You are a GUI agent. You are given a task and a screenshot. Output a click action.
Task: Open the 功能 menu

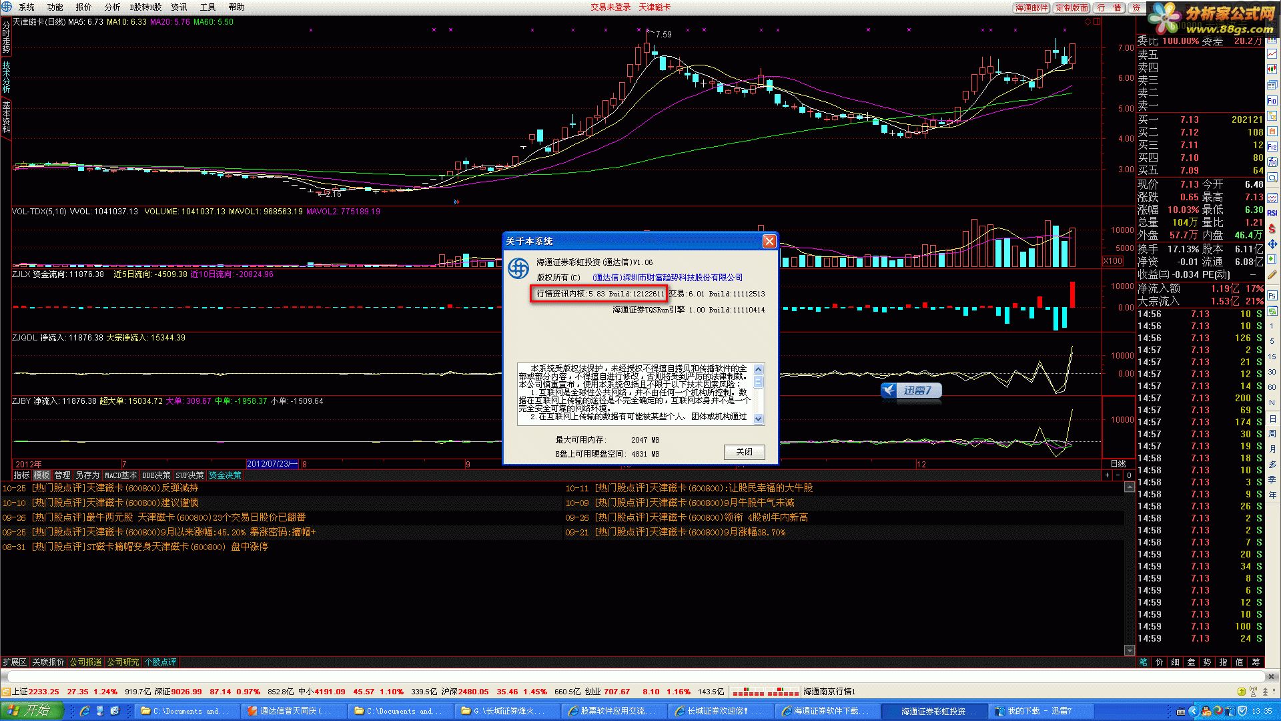tap(55, 7)
